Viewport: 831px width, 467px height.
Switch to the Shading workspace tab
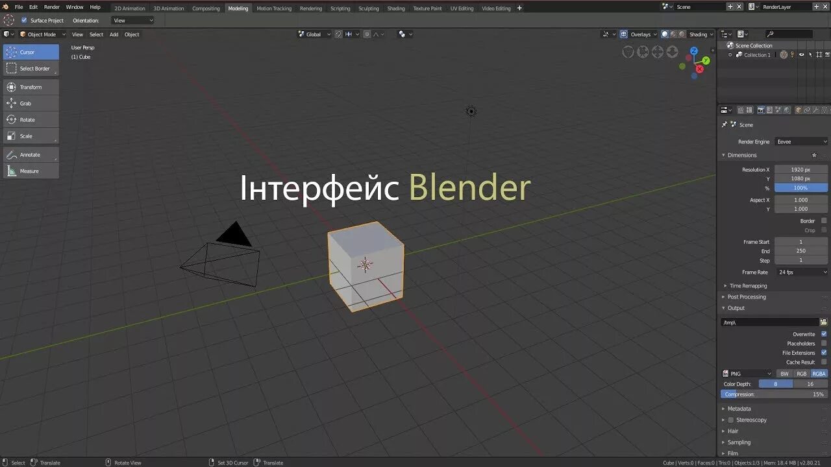396,8
